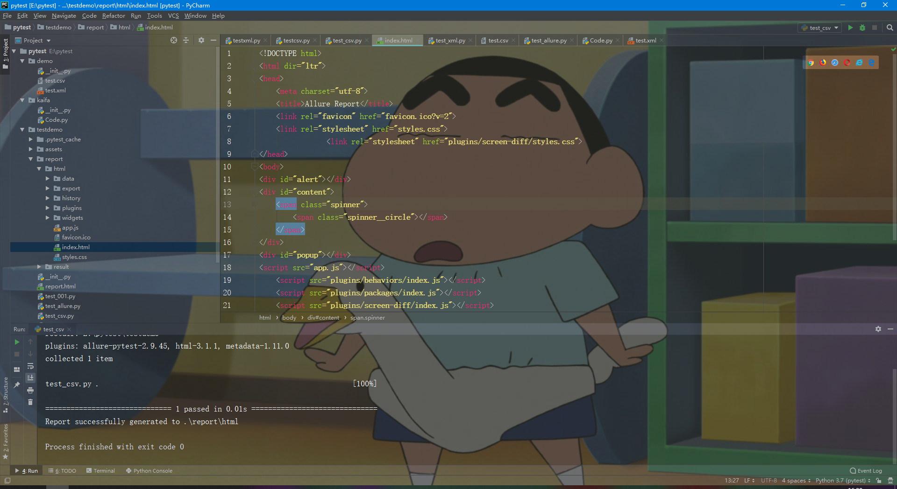The width and height of the screenshot is (897, 489).
Task: Restore layout in the Run panel
Action: click(17, 369)
